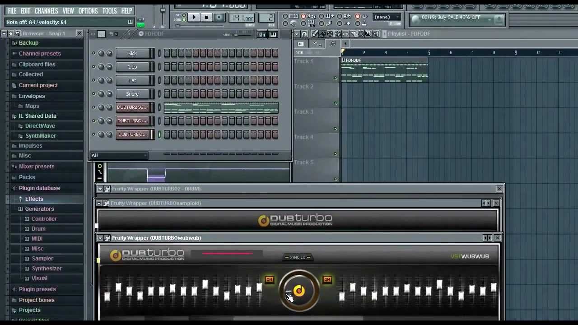The width and height of the screenshot is (578, 325).
Task: Select the playlist Playback speaker tool
Action: click(376, 34)
